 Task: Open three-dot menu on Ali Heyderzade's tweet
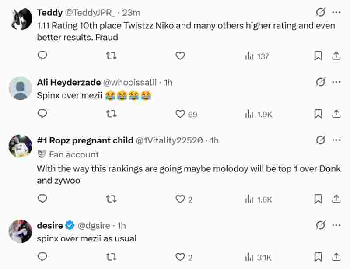[336, 82]
